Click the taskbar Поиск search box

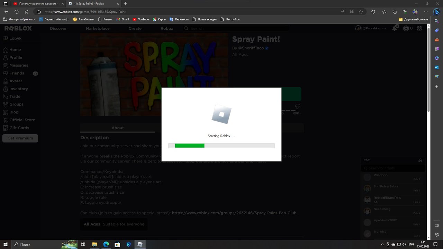click(x=44, y=245)
